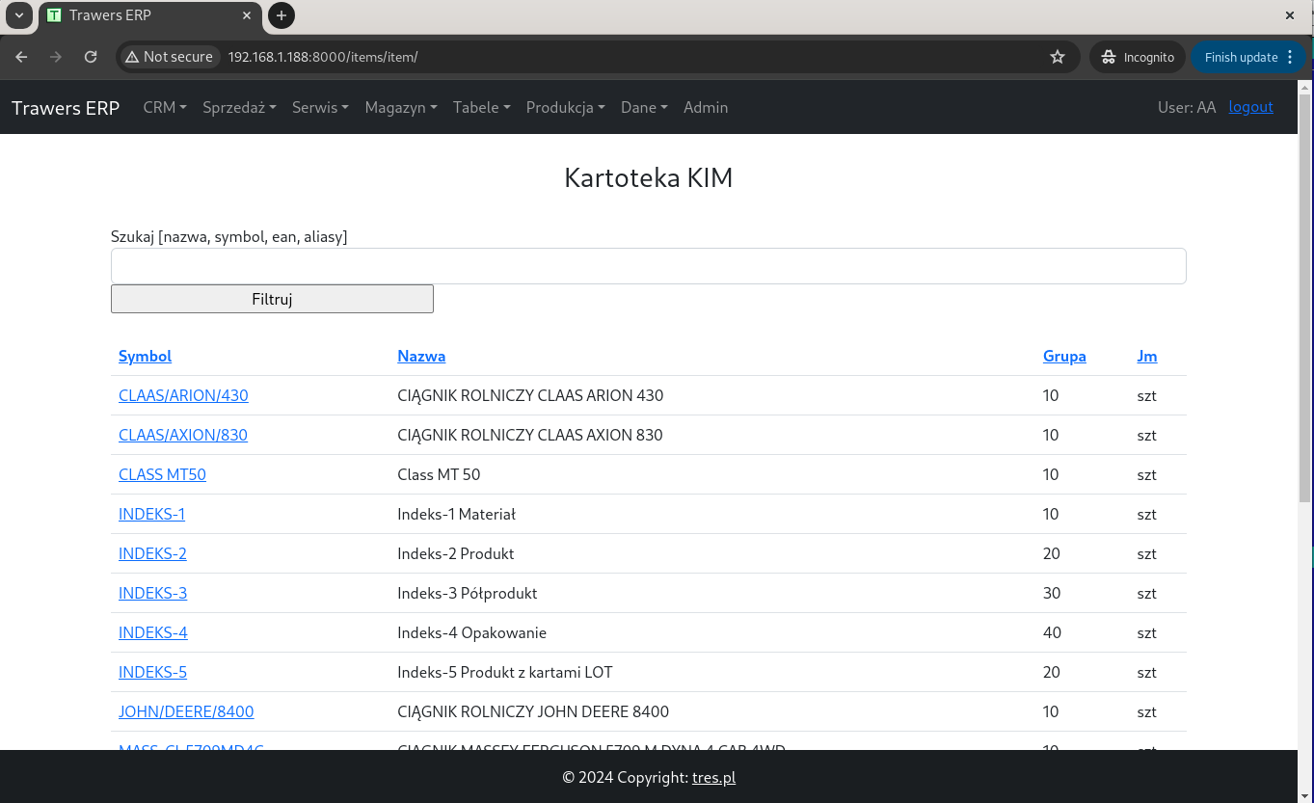Viewport: 1314px width, 803px height.
Task: Focus the Szukaj search input field
Action: [648, 266]
